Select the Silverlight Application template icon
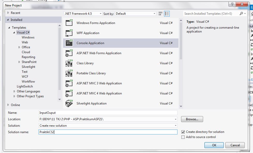Image resolution: width=253 pixels, height=153 pixels. click(69, 103)
